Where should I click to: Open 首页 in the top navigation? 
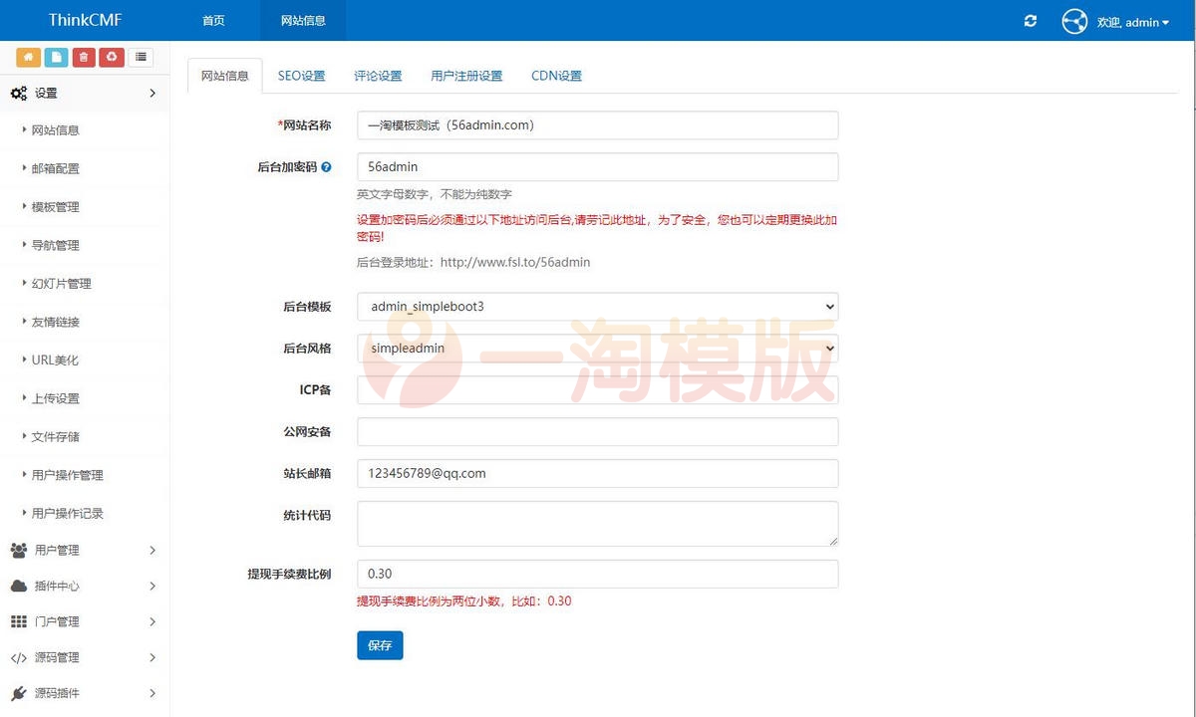[212, 20]
